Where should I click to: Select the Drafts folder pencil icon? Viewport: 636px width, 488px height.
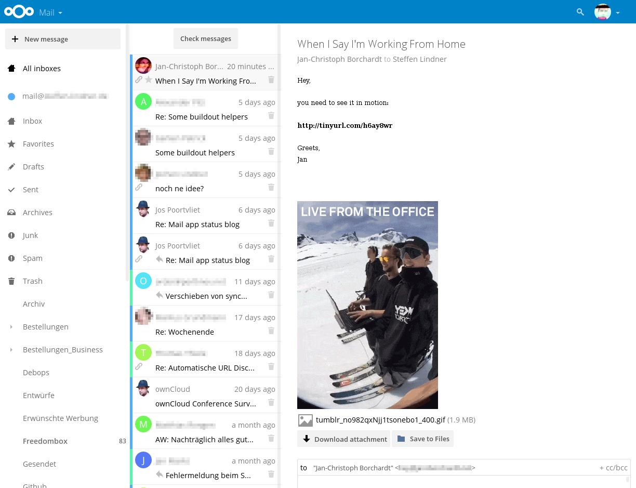(x=11, y=166)
